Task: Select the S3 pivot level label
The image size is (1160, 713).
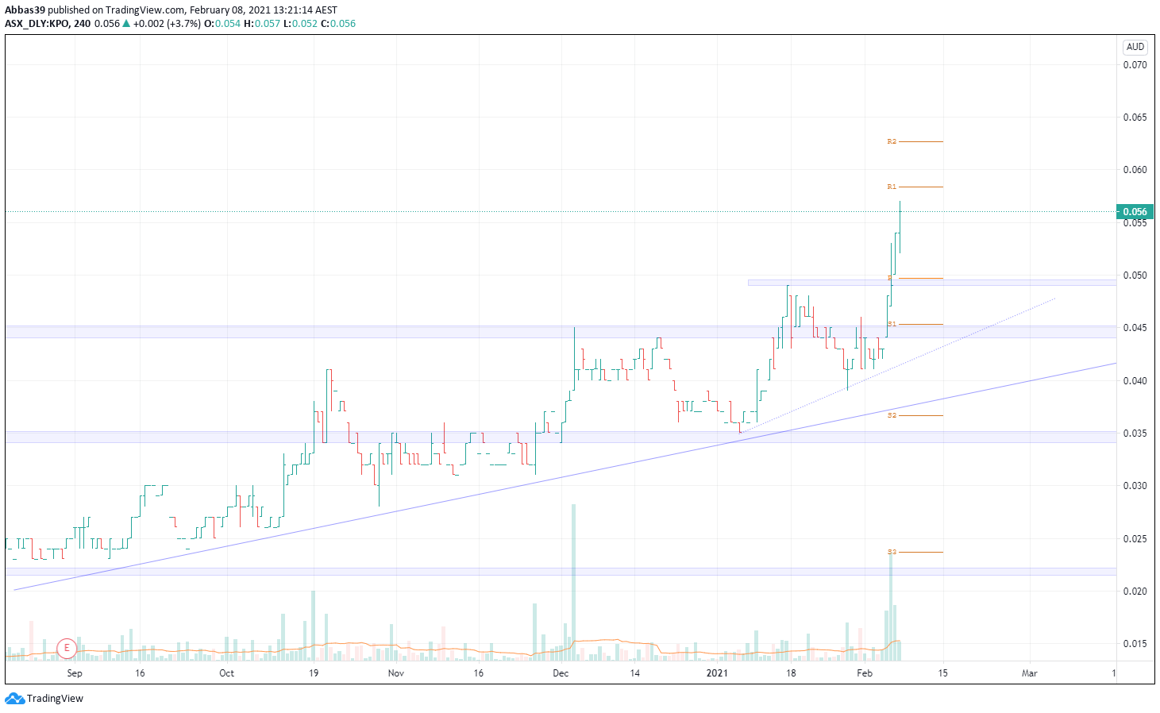Action: 892,552
